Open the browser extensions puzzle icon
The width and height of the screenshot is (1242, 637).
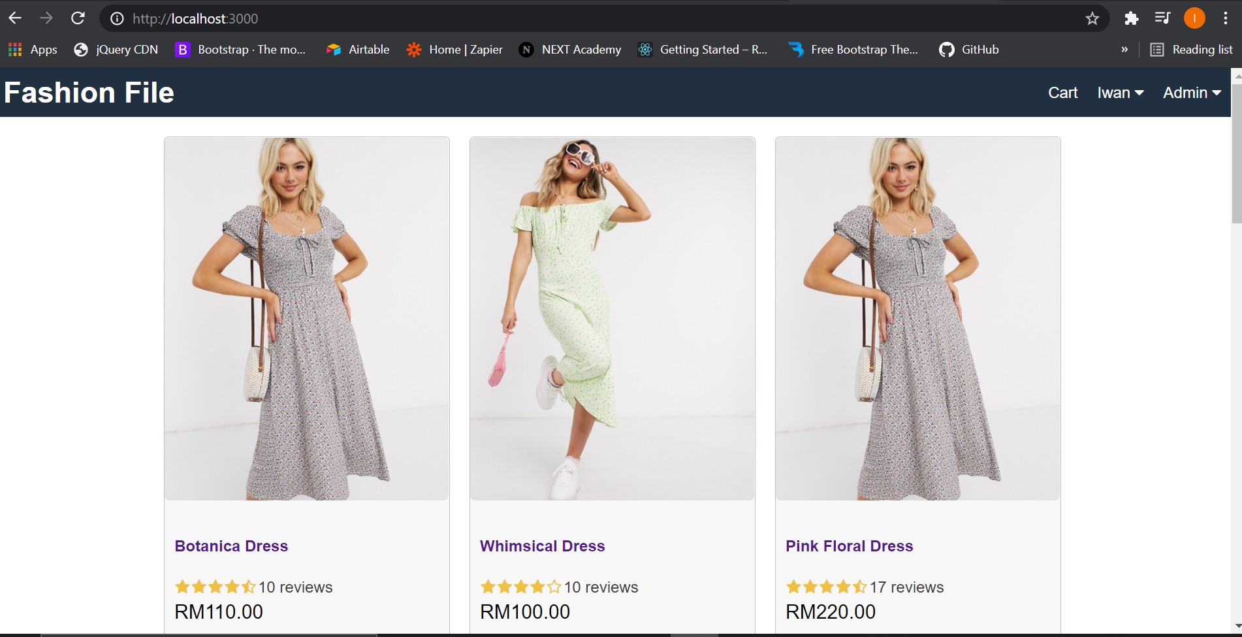pos(1131,18)
